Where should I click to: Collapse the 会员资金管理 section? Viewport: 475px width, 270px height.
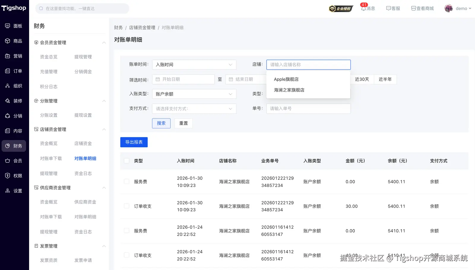click(104, 43)
